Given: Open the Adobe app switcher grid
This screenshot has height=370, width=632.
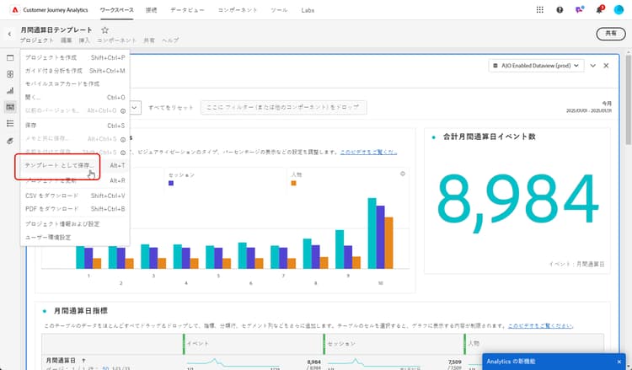Looking at the screenshot, I should [539, 9].
